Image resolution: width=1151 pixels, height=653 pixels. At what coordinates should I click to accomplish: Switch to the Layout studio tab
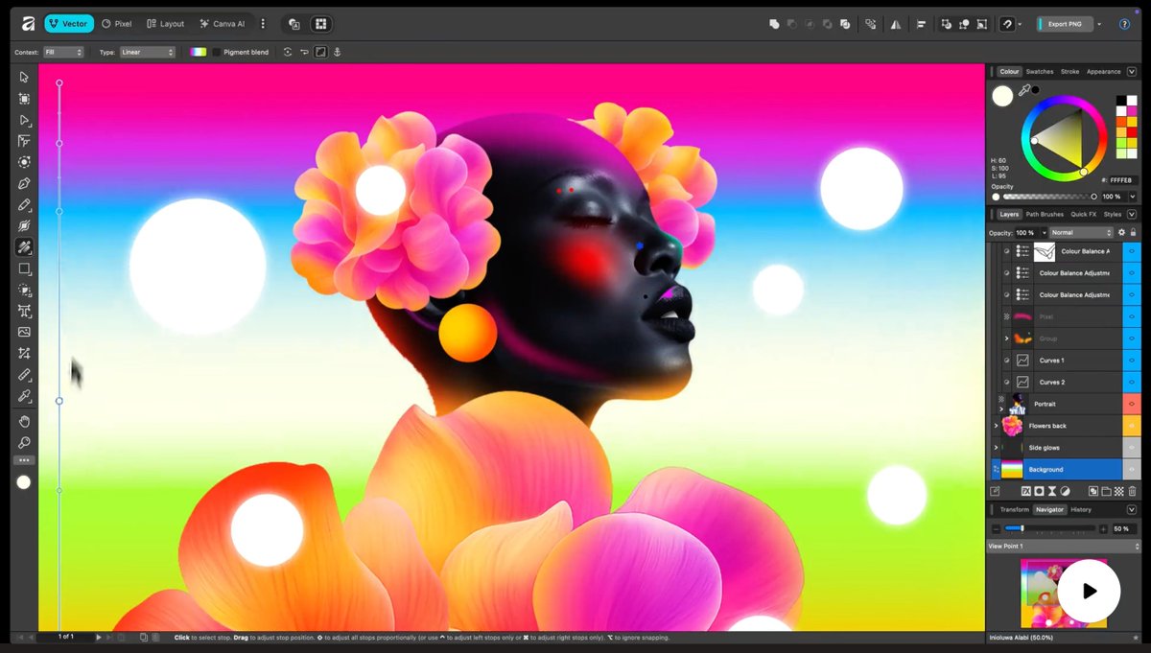pos(165,24)
